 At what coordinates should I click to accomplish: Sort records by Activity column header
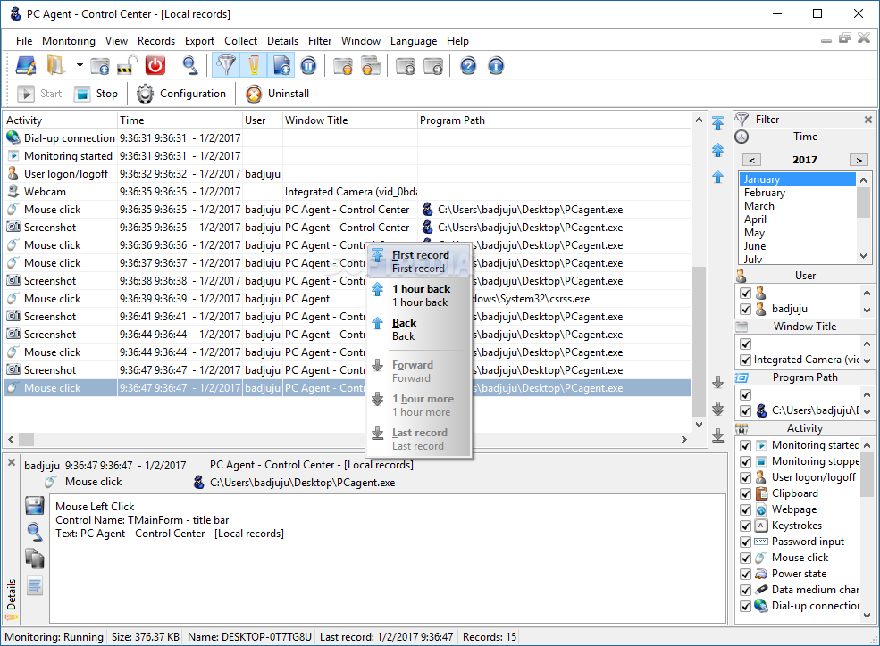[x=60, y=120]
